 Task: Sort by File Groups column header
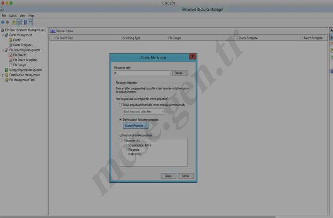pyautogui.click(x=202, y=38)
